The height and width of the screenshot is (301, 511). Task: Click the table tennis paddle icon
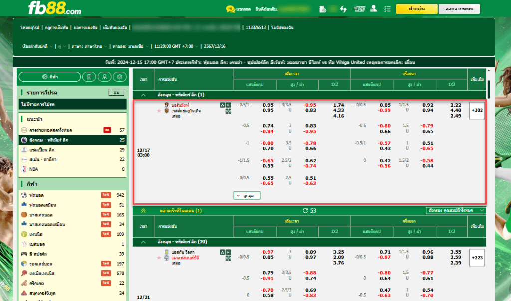(x=24, y=273)
